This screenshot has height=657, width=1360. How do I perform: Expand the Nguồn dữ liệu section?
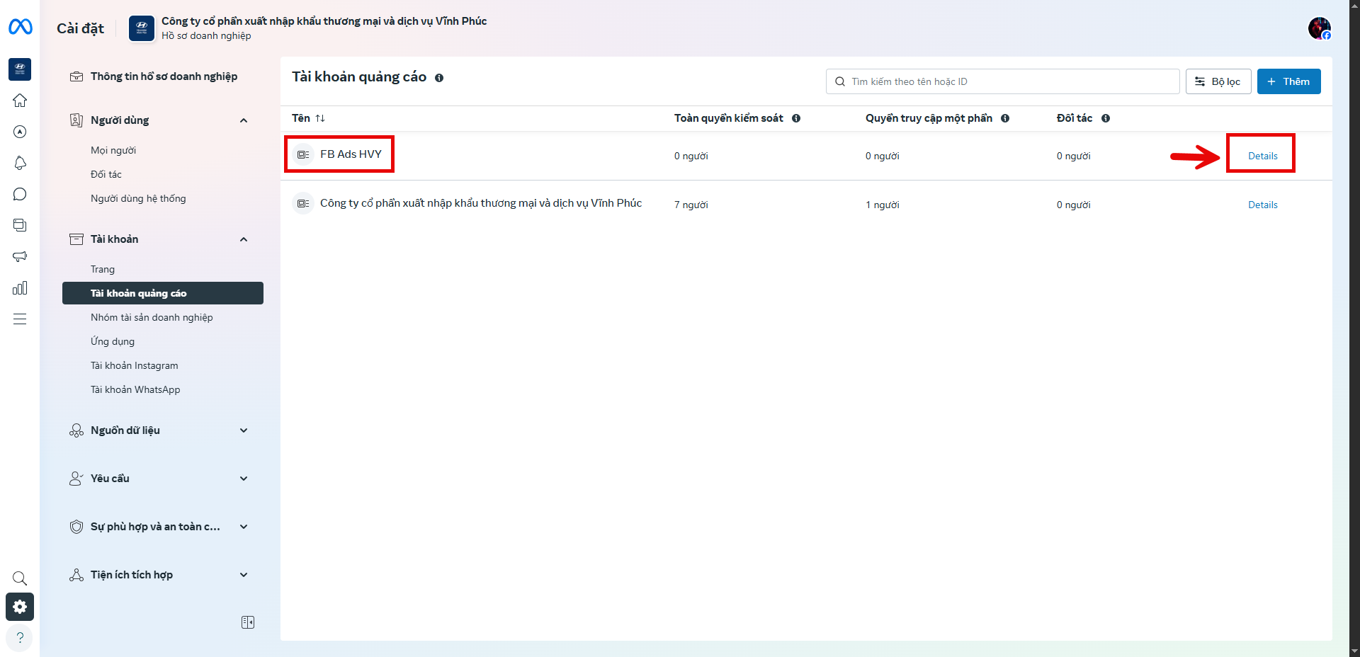(x=244, y=430)
